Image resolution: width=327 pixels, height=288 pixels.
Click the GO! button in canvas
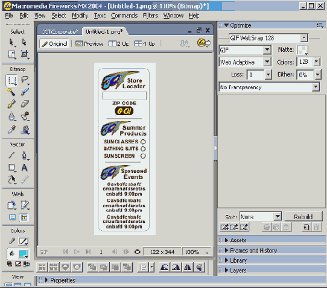(x=124, y=111)
